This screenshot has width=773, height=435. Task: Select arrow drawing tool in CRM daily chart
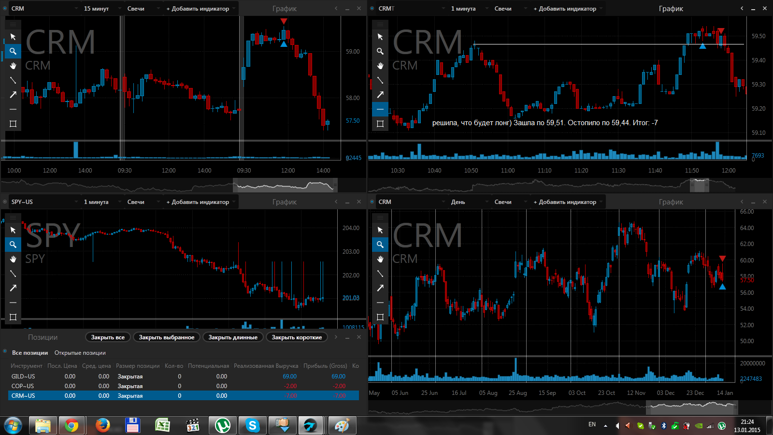pos(380,288)
